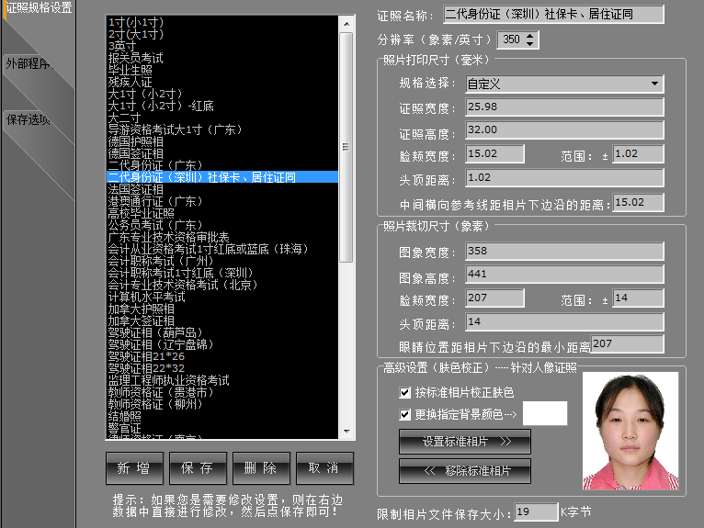Image resolution: width=704 pixels, height=528 pixels.
Task: Click the print 脸颊宽度 field 15.02
Action: 494,154
